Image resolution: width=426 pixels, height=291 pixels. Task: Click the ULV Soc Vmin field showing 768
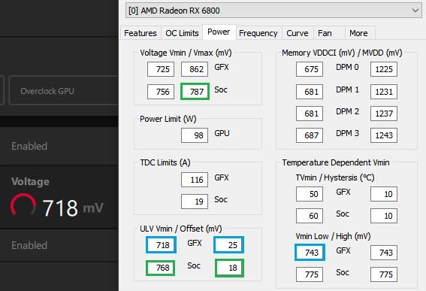[x=161, y=268]
